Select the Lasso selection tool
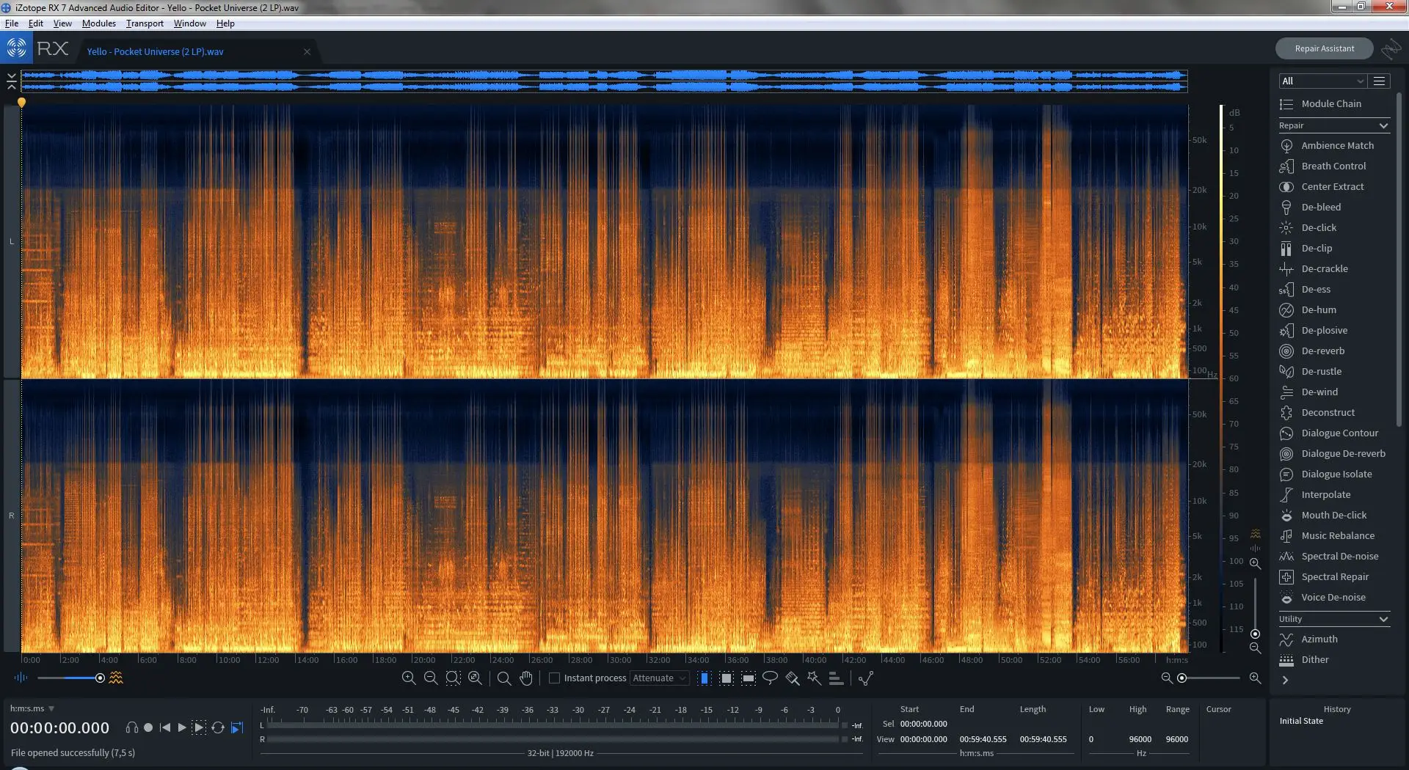This screenshot has height=770, width=1409. pos(770,678)
